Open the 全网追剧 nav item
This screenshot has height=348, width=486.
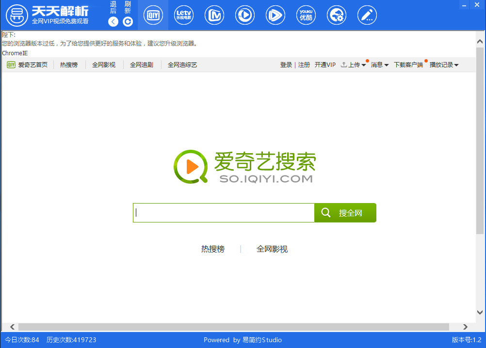coord(142,65)
